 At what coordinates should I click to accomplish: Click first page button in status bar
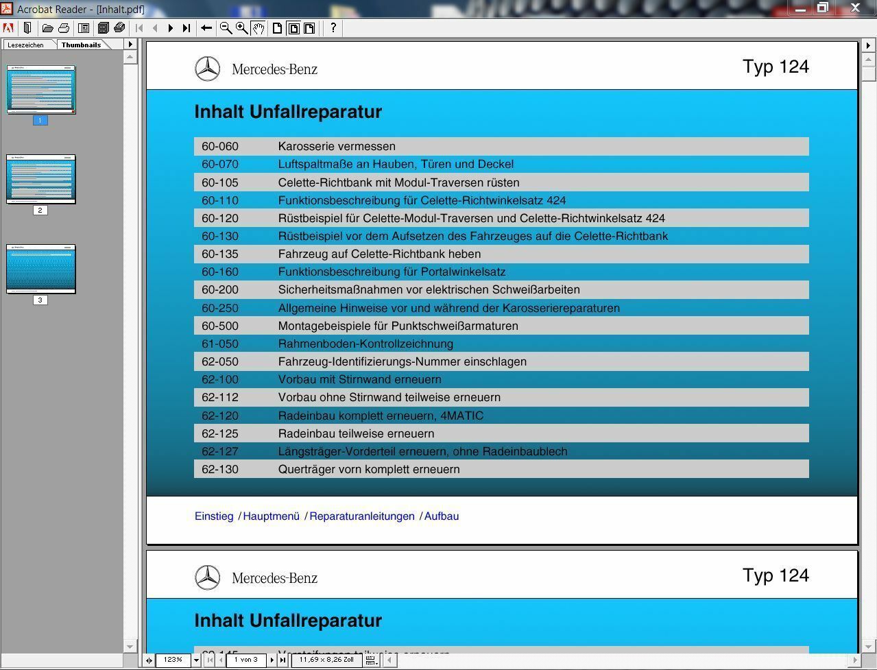(210, 660)
